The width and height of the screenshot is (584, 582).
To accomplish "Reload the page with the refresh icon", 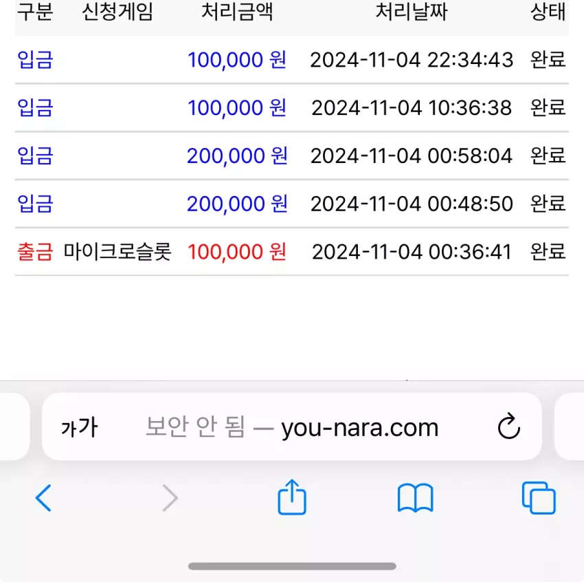I will coord(508,426).
